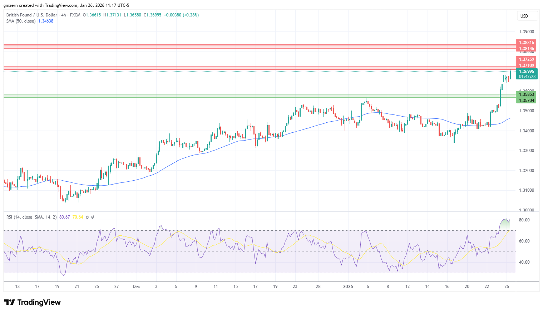This screenshot has height=313, width=543.
Task: Click the header text 'gmzern created with TradingView.com'
Action: (x=40, y=5)
